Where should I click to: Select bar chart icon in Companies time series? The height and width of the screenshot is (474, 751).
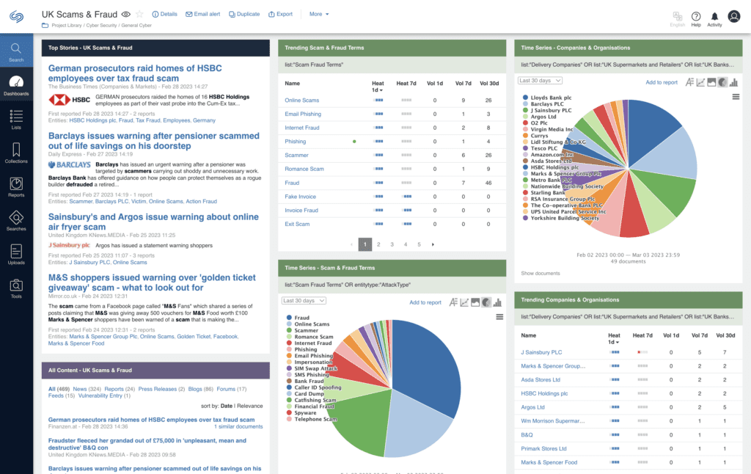[x=733, y=82]
